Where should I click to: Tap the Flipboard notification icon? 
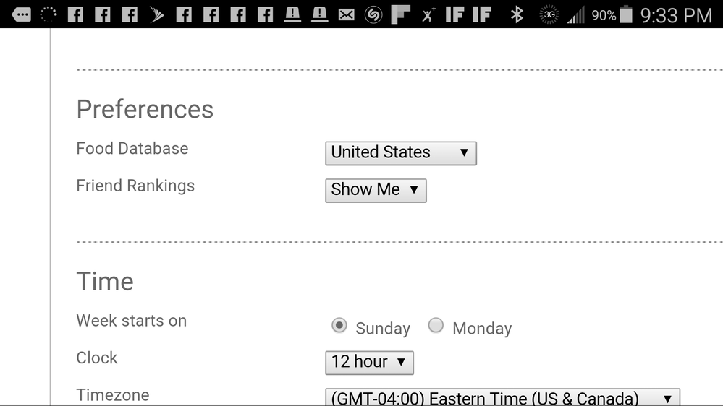pos(400,14)
